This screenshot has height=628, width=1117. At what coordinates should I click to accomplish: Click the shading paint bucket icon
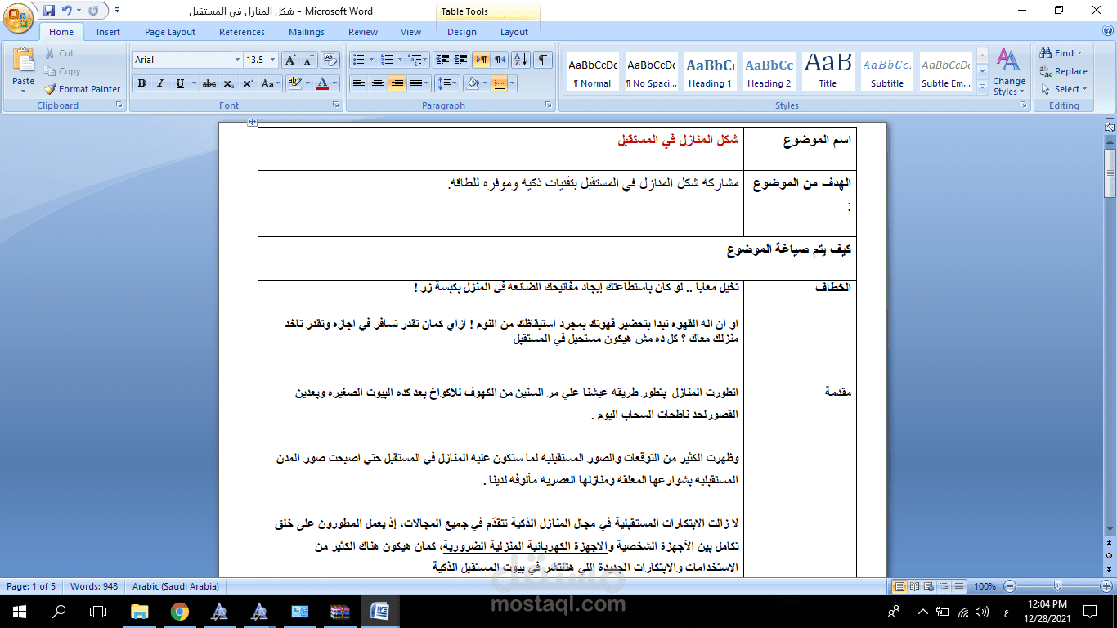pyautogui.click(x=471, y=83)
